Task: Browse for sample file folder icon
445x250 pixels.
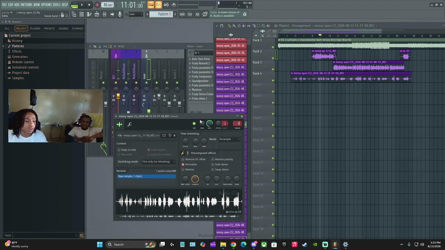Action: pos(164,135)
